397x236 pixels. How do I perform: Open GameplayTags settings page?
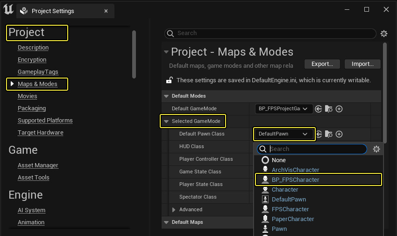[38, 72]
